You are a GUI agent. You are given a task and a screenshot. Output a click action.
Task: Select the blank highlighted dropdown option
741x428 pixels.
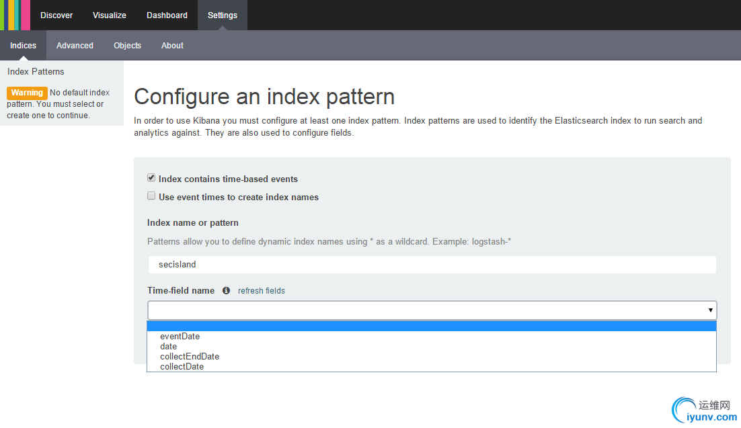tap(431, 327)
